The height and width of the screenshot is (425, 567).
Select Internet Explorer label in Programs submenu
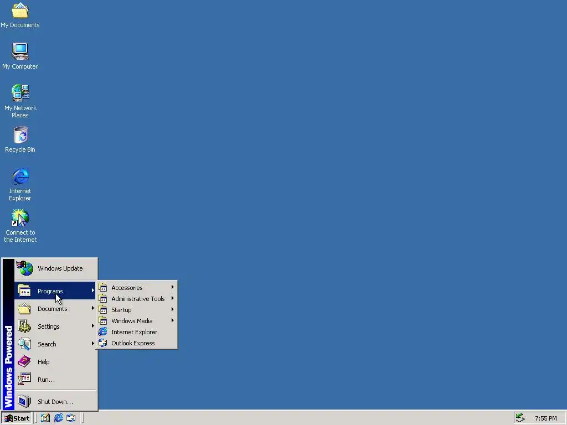134,332
